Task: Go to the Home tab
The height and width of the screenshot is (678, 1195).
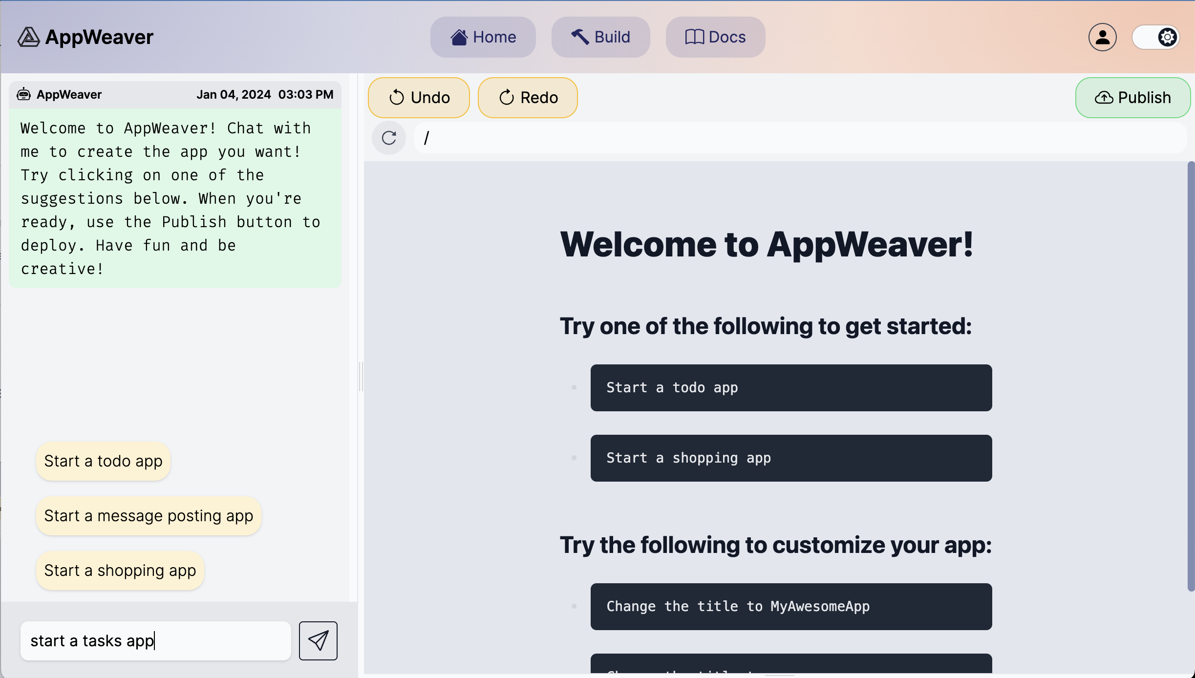Action: click(x=483, y=37)
